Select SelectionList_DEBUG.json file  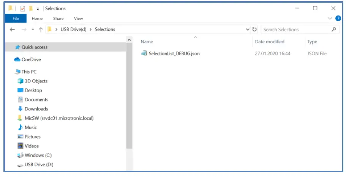pyautogui.click(x=174, y=53)
